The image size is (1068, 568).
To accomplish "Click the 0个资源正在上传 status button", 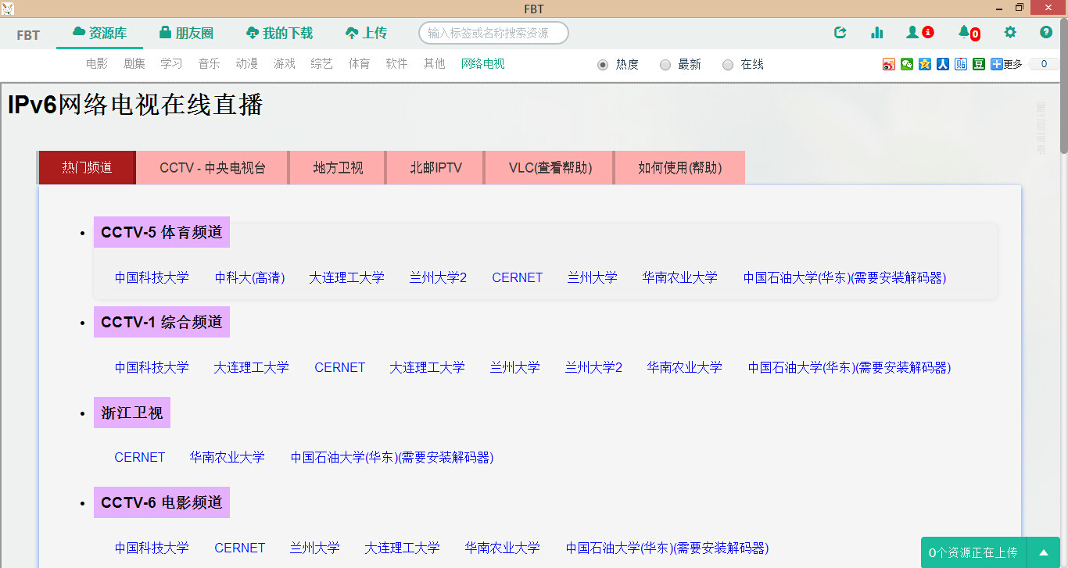I will point(973,552).
